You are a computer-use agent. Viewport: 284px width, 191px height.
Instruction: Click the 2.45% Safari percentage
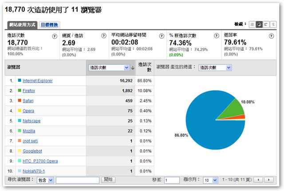coord(146,101)
